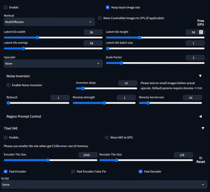Collapse the Noise Inversion section arrow
This screenshot has width=210, height=192.
tap(200, 76)
